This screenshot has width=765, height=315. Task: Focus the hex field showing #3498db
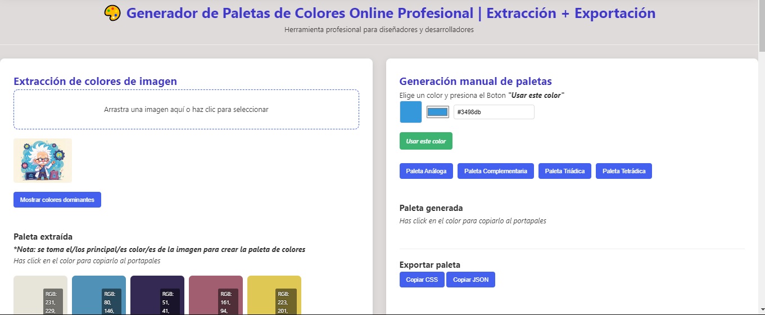pyautogui.click(x=494, y=112)
